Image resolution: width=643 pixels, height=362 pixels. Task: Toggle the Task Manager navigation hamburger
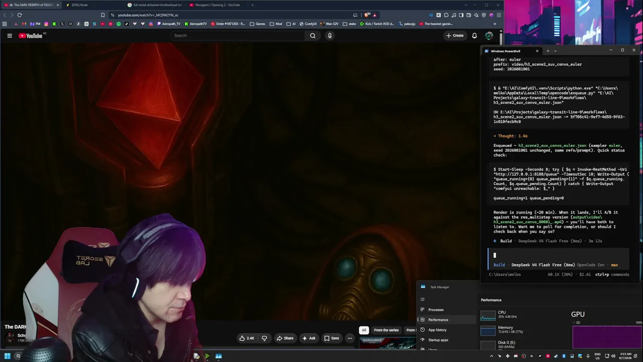click(x=422, y=299)
